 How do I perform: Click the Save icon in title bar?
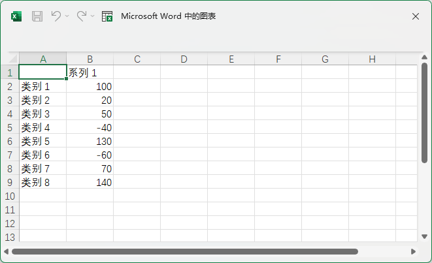37,16
